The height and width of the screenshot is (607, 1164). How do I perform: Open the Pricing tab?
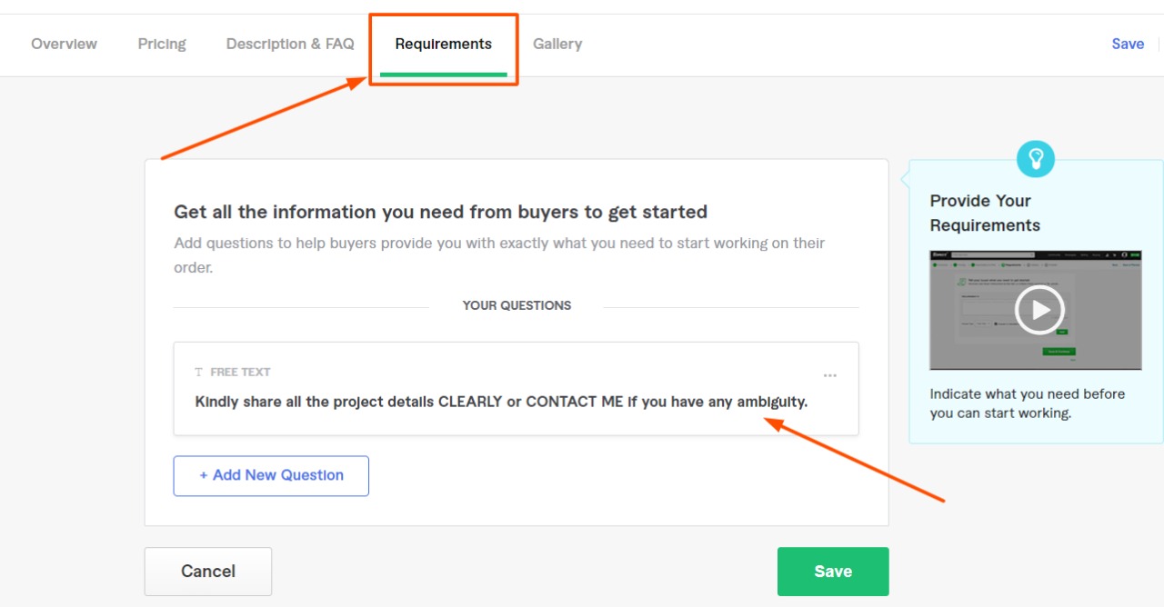click(x=162, y=44)
